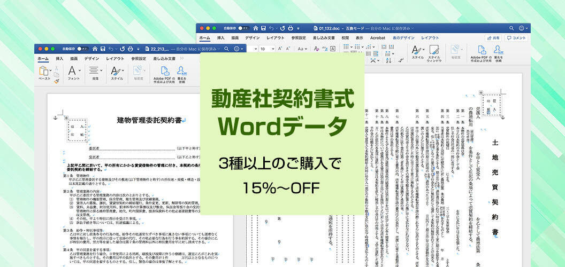565x267 pixels.
Task: Click enclosed character A icon in 01_132.doc window
Action: click(333, 49)
